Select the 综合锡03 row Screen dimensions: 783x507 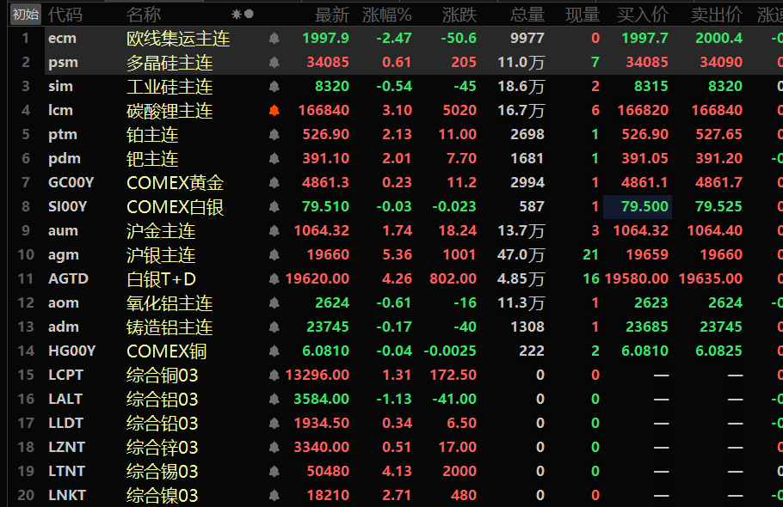(162, 471)
